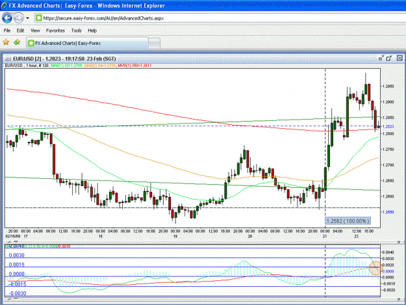Select the FX Advanced Charts| Easy-Forex tab
This screenshot has height=305, width=406.
pyautogui.click(x=87, y=43)
